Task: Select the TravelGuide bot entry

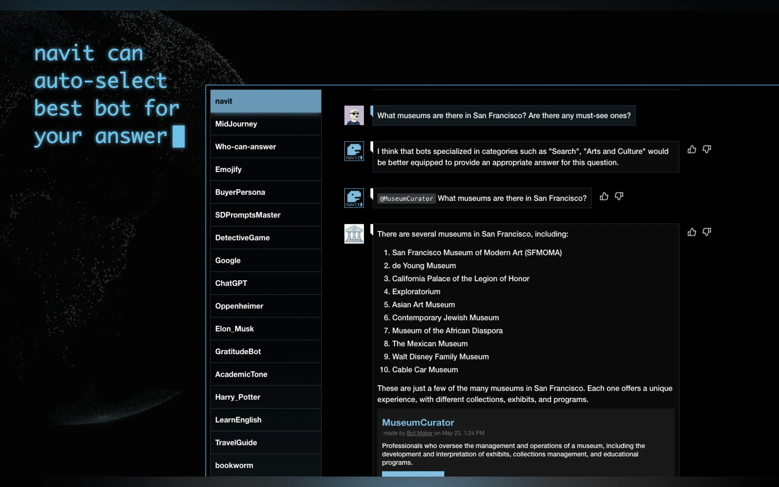Action: click(x=266, y=443)
